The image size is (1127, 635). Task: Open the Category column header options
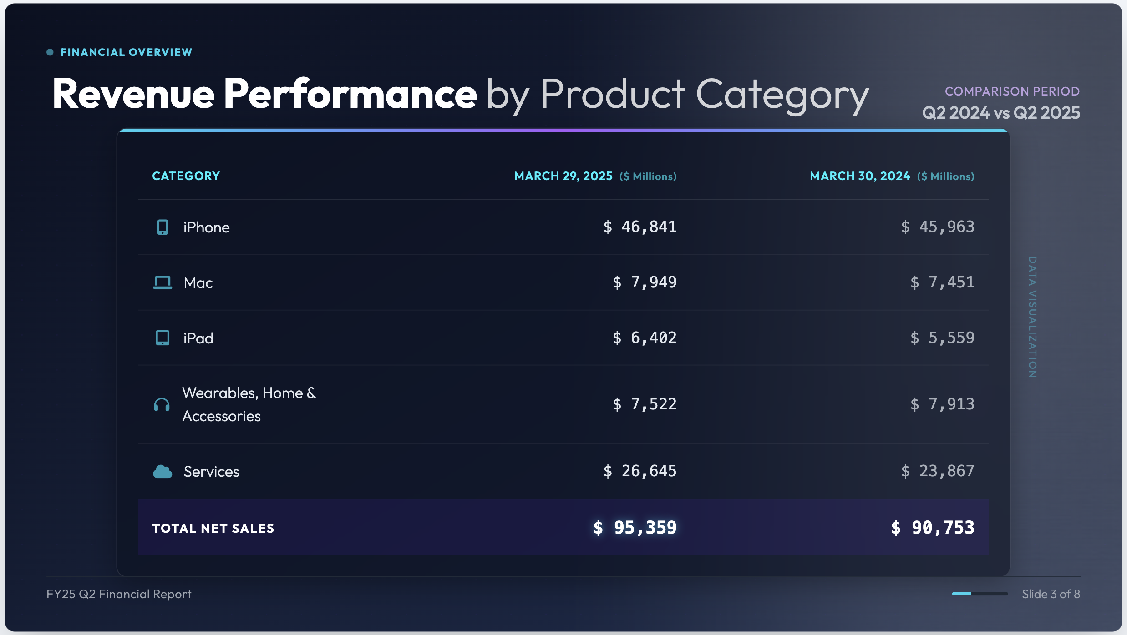click(186, 176)
